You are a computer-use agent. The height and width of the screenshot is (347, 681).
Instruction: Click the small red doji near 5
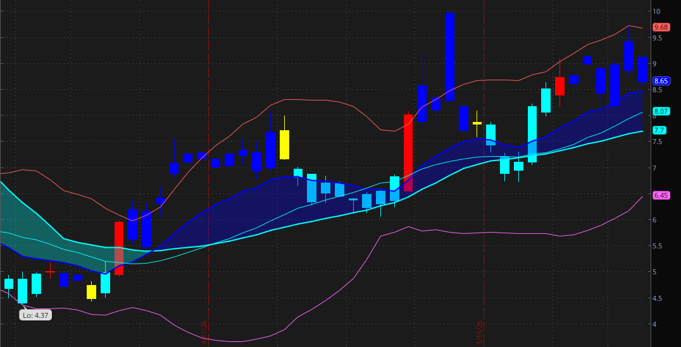(51, 272)
